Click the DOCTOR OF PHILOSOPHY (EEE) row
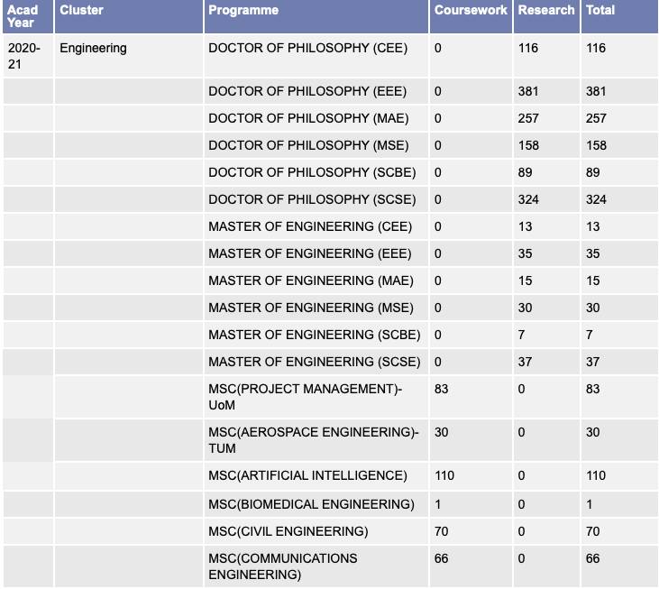Viewport: 659px width, 589px height. (x=307, y=91)
